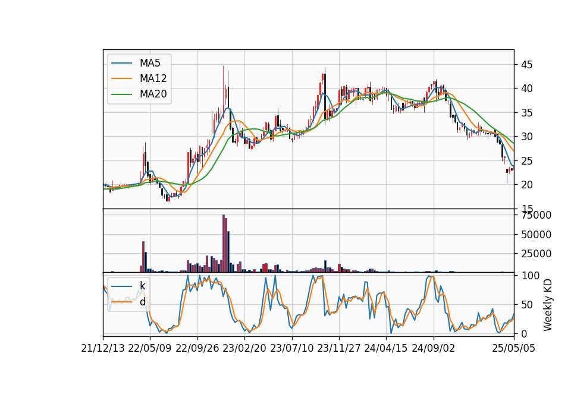
Task: Click the 100 KD axis label
Action: (530, 276)
